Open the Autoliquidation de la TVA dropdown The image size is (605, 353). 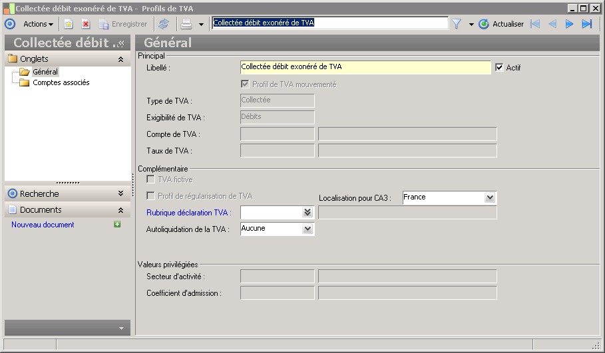[307, 229]
